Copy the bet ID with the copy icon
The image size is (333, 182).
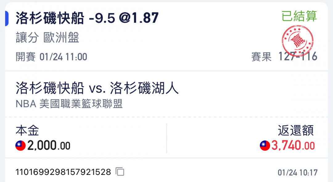point(120,172)
